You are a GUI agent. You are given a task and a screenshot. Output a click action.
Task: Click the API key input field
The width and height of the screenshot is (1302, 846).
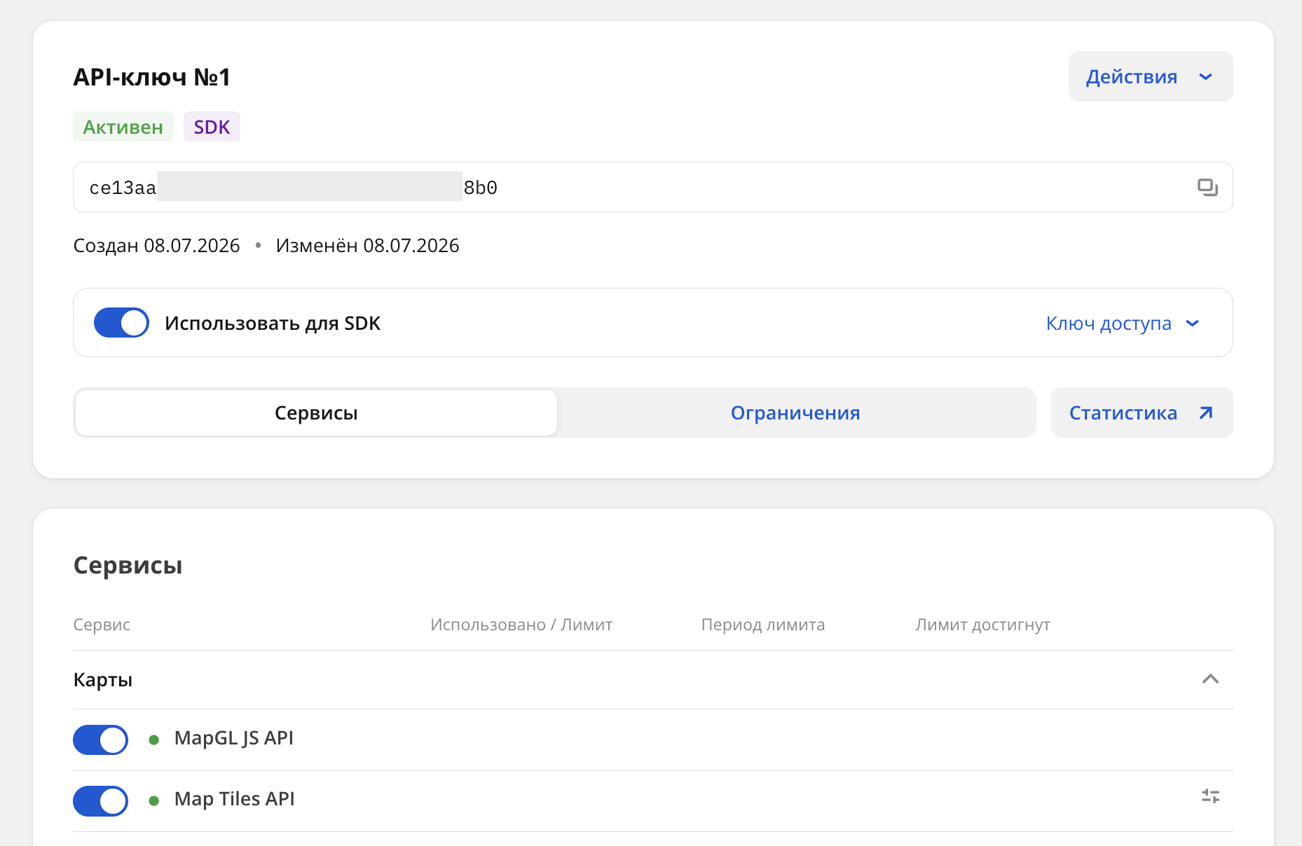(652, 187)
